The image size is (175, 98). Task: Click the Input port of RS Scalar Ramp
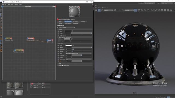pos(15,52)
